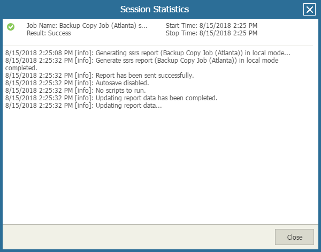Click the 'Generating ssrs report' log message
Viewport: 321px width, 252px height.
(193, 53)
